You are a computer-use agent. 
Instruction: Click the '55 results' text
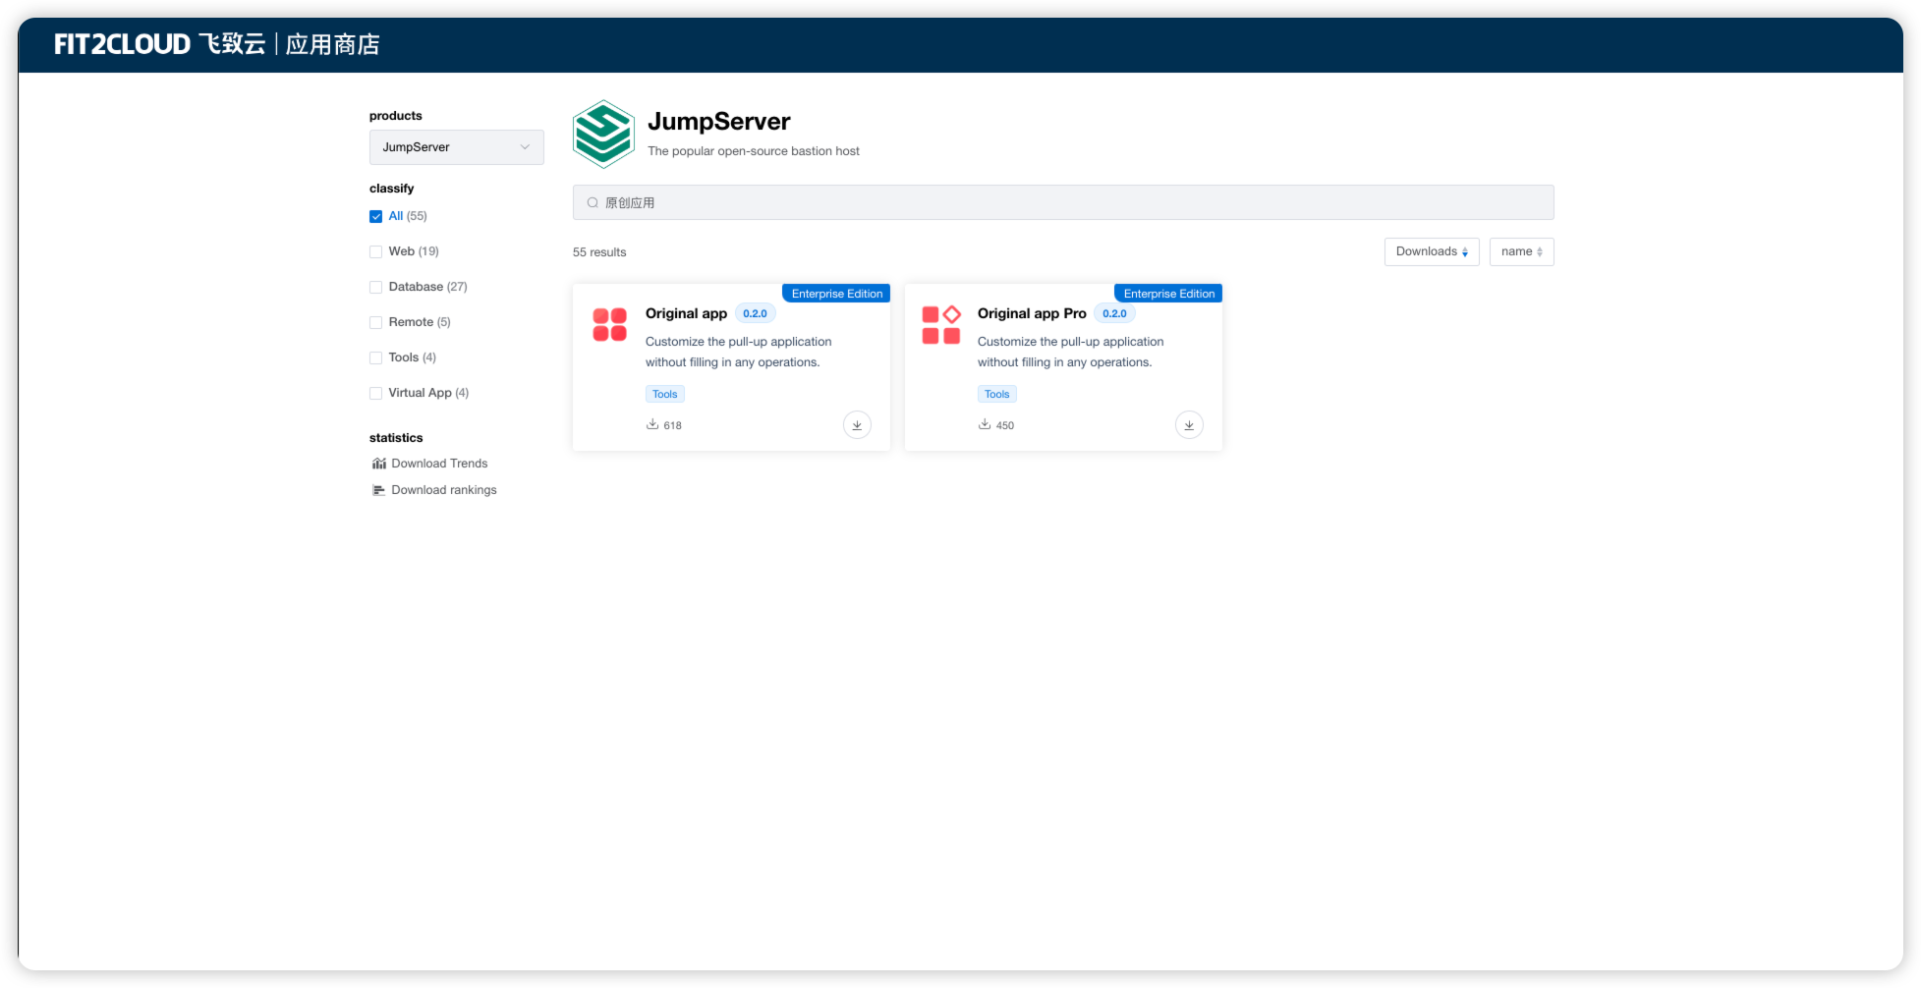coord(599,252)
